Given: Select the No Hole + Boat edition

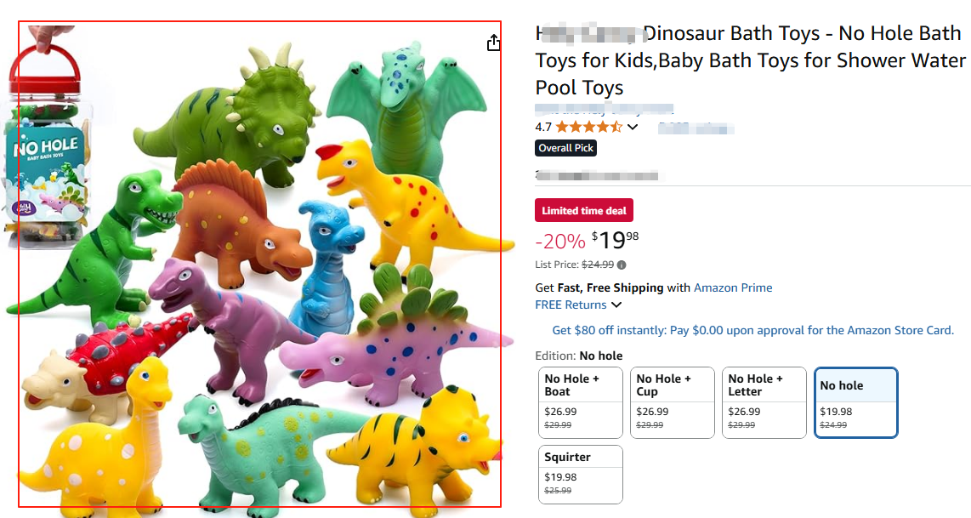Looking at the screenshot, I should (581, 402).
